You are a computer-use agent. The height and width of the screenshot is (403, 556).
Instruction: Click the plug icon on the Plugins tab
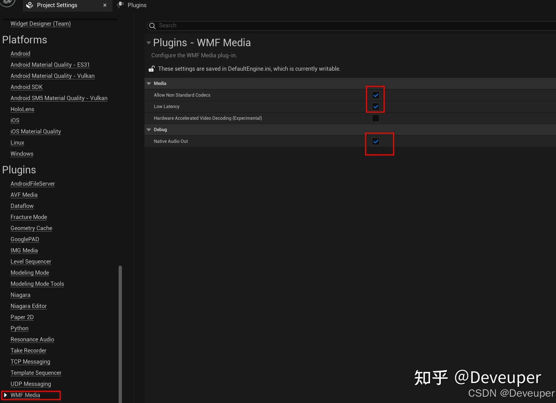121,5
